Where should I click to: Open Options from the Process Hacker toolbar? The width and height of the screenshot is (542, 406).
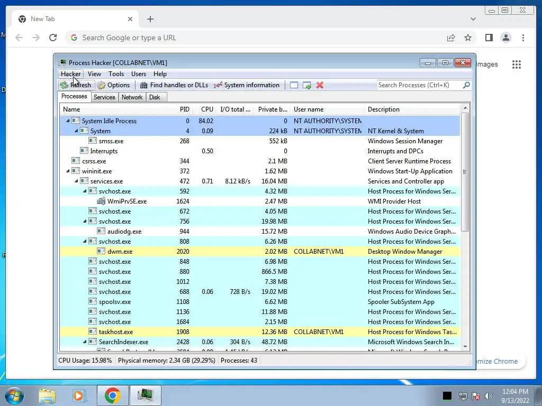[114, 85]
